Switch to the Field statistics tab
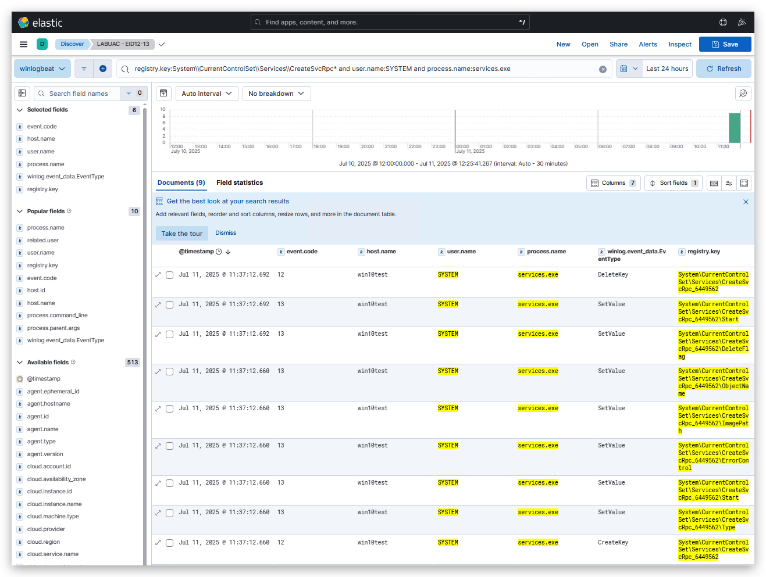 240,182
